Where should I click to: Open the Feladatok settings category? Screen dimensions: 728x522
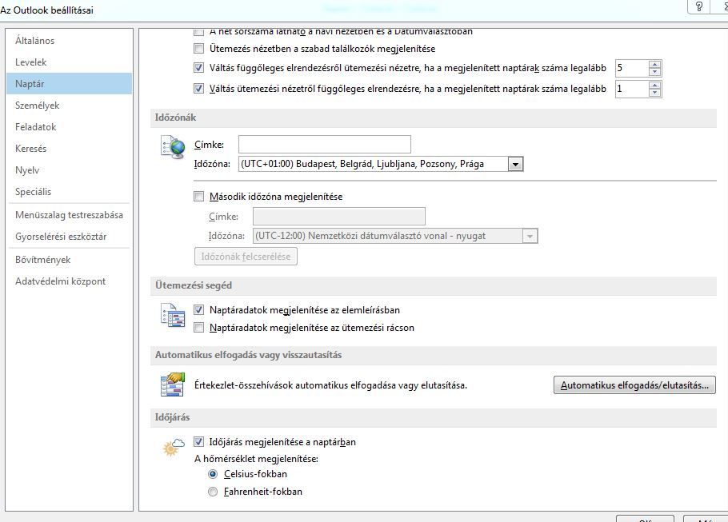70,126
